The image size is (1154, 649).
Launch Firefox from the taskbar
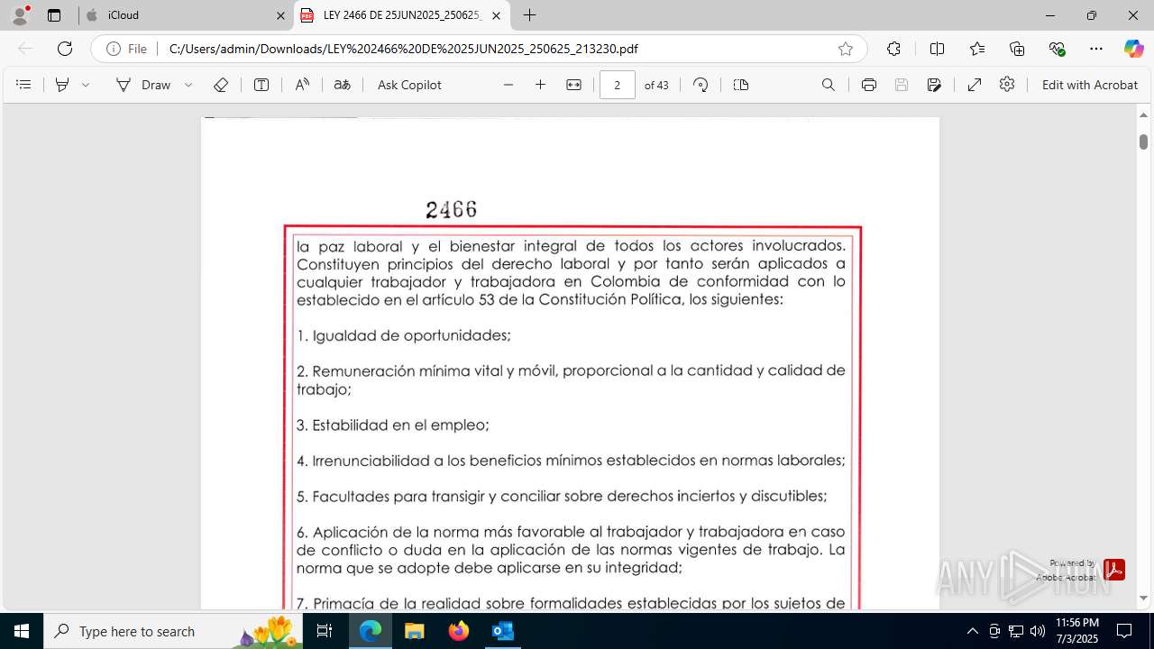point(459,631)
